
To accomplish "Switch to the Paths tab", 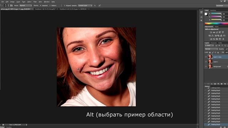I will [x=220, y=43].
